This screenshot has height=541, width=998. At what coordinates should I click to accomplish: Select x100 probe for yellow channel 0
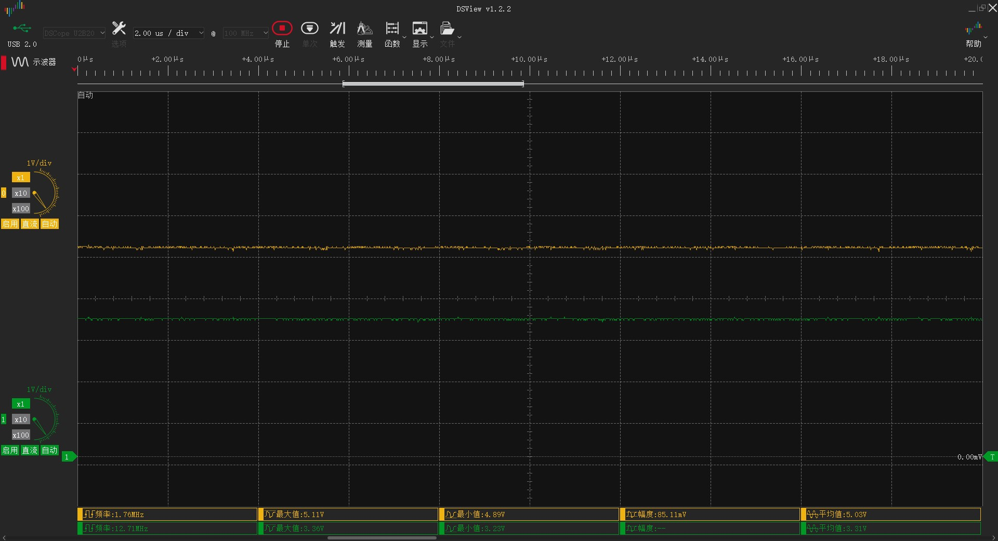point(21,209)
